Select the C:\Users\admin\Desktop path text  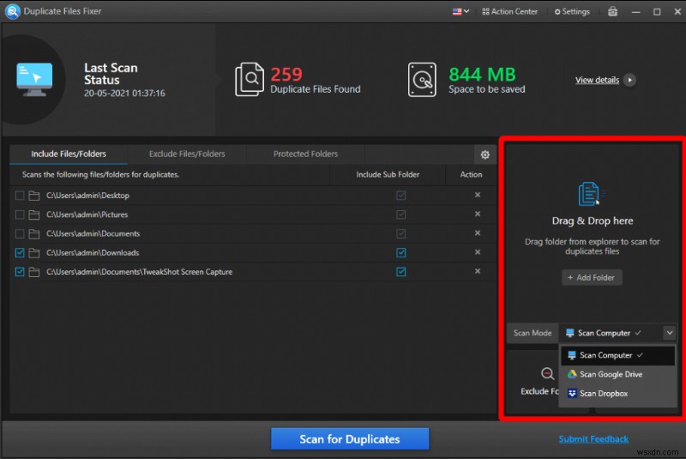coord(88,196)
